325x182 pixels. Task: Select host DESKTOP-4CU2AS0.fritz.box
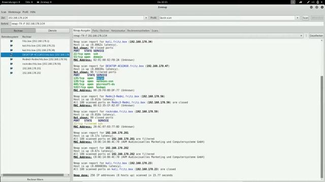[x=35, y=55]
